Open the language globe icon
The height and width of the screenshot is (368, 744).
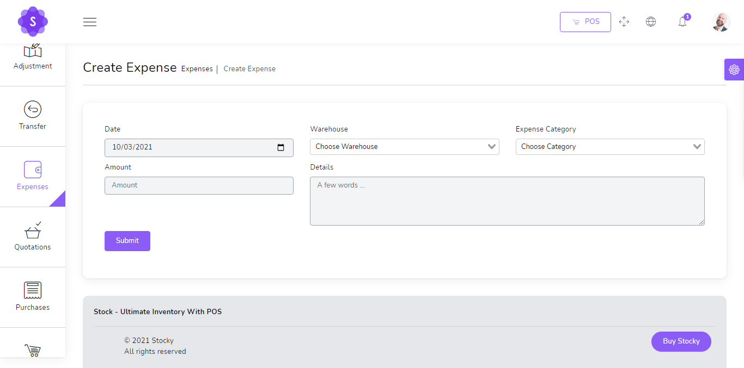click(651, 22)
